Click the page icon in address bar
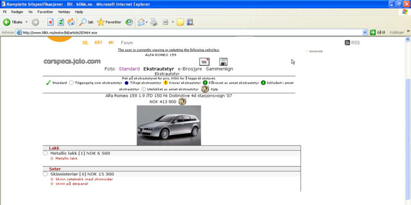Screen dimensions: 411x205 18,33
